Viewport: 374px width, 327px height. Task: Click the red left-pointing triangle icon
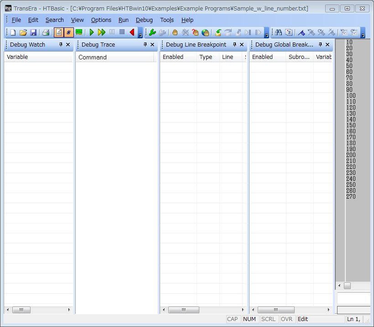(x=132, y=32)
